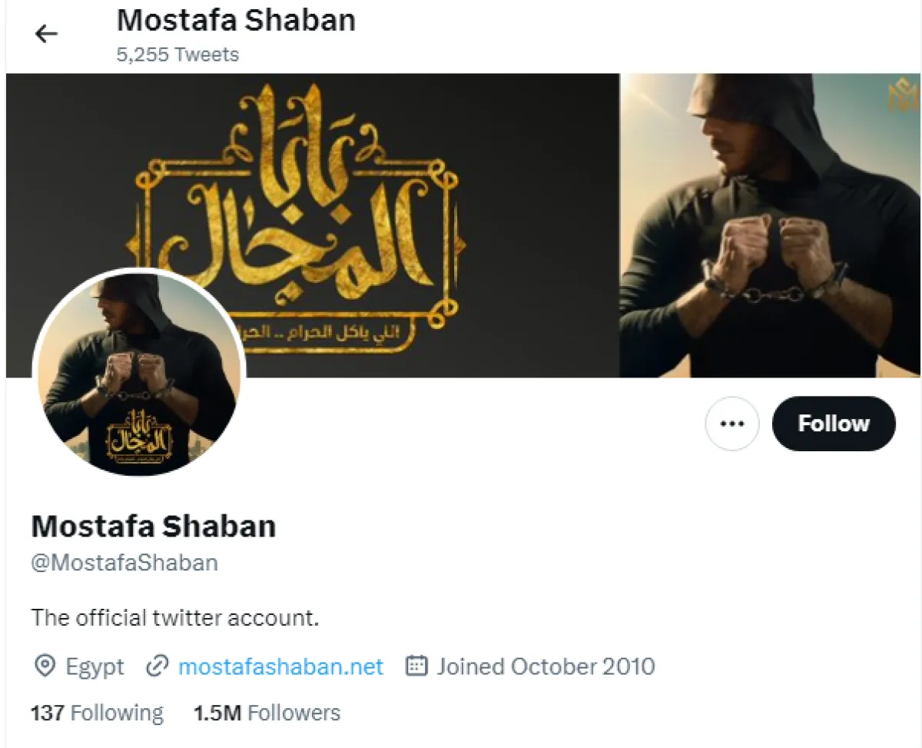This screenshot has width=922, height=748.
Task: Click the calendar icon beside Joined date
Action: [x=416, y=666]
